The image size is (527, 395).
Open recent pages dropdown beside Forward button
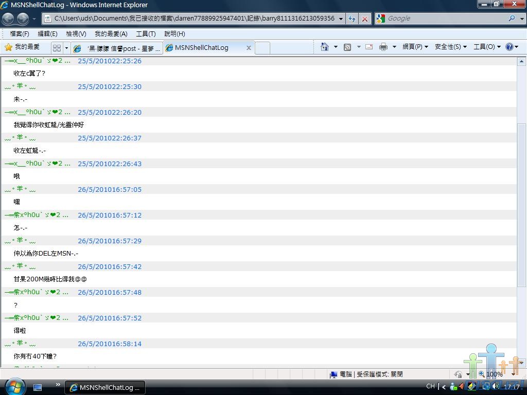34,19
